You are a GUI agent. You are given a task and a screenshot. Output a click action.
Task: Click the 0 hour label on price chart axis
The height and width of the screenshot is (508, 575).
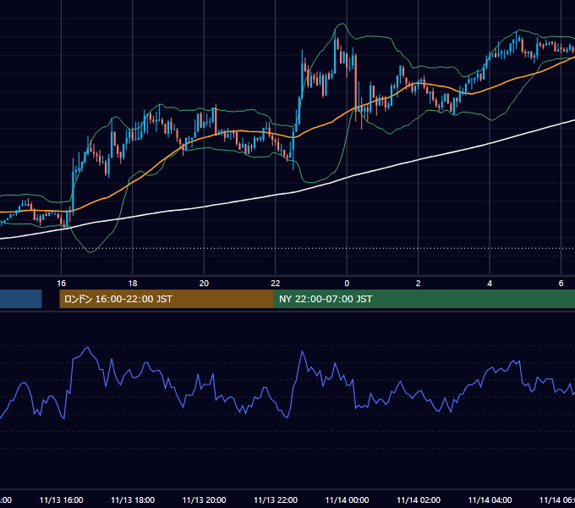click(347, 284)
